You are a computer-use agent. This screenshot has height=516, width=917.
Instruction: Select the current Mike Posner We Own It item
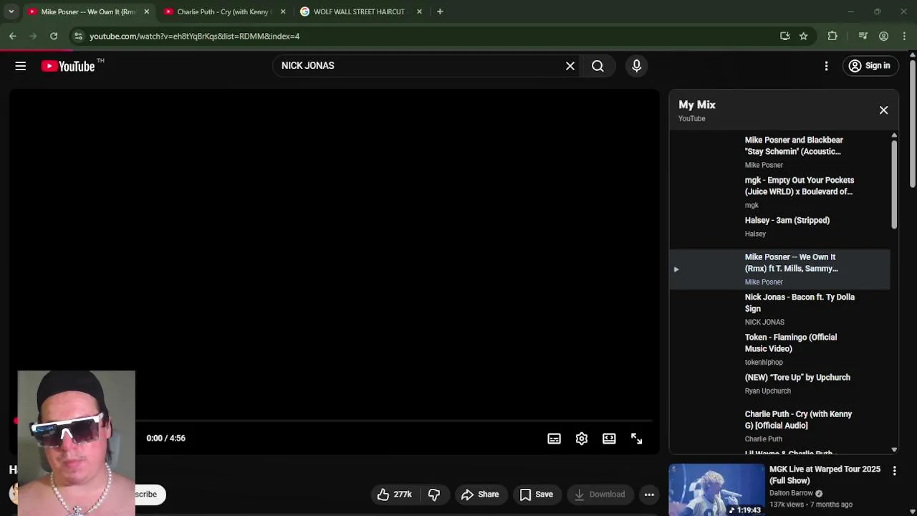pyautogui.click(x=779, y=269)
